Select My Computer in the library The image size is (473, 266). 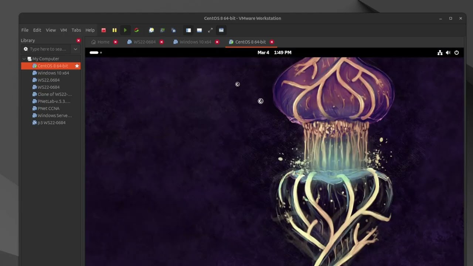click(45, 59)
